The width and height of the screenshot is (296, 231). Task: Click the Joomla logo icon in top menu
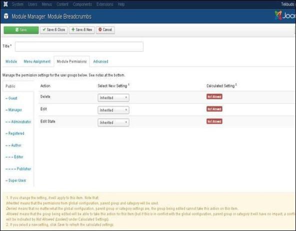(x=5, y=4)
